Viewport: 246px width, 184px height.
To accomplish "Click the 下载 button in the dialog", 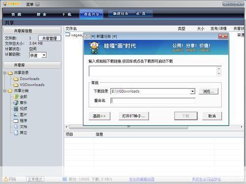I will click(186, 116).
